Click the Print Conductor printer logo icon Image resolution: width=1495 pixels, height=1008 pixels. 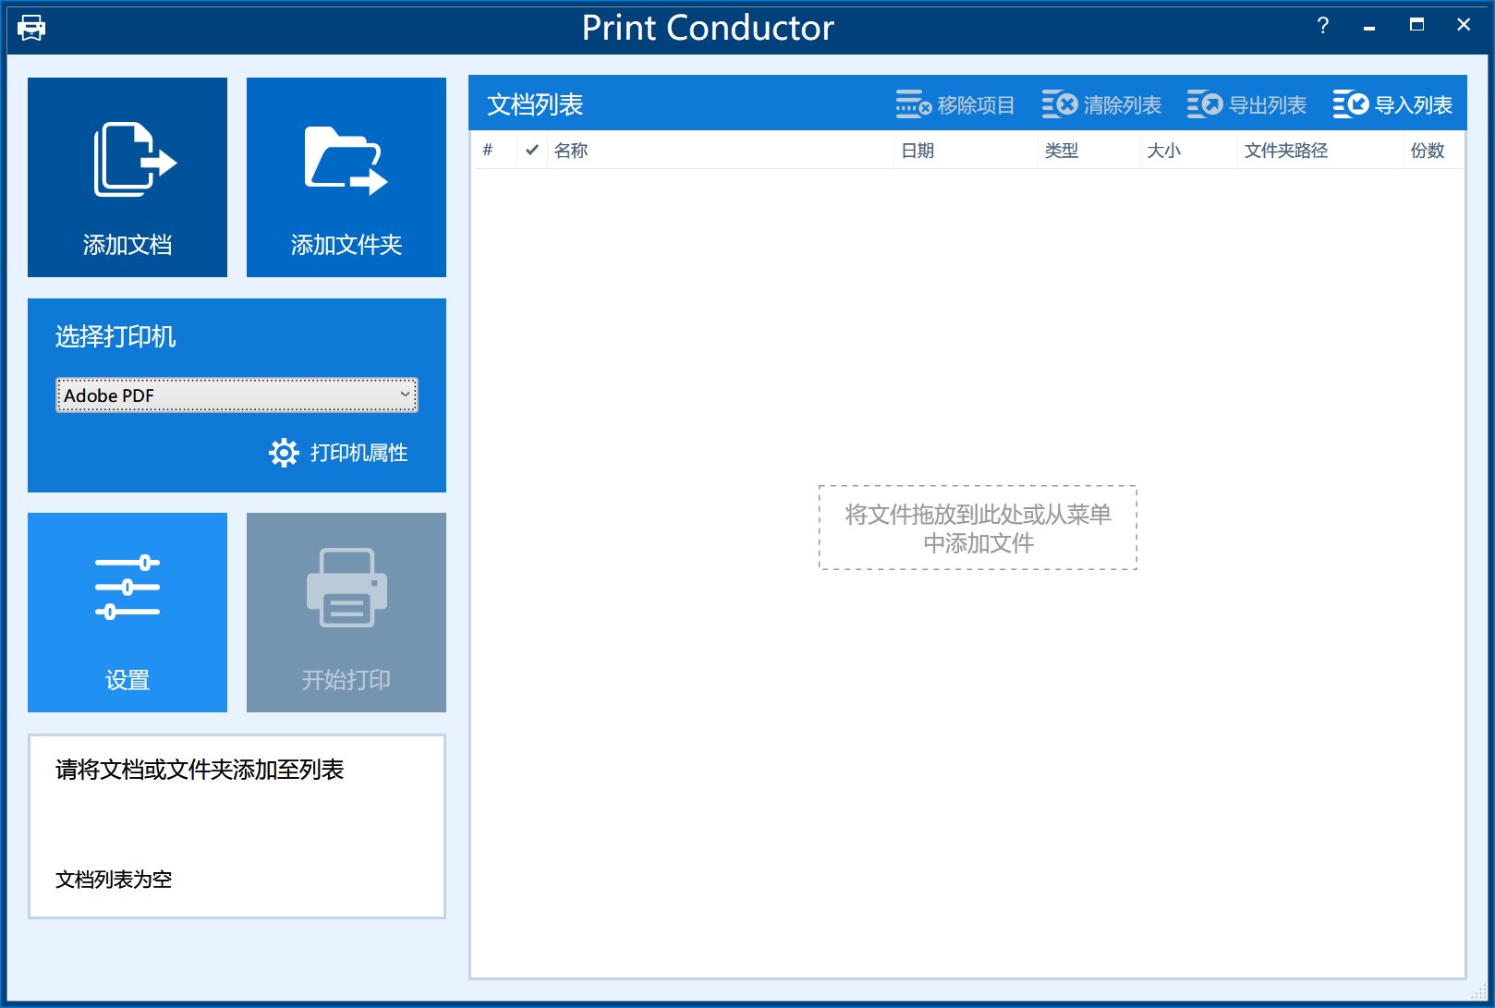(x=31, y=28)
